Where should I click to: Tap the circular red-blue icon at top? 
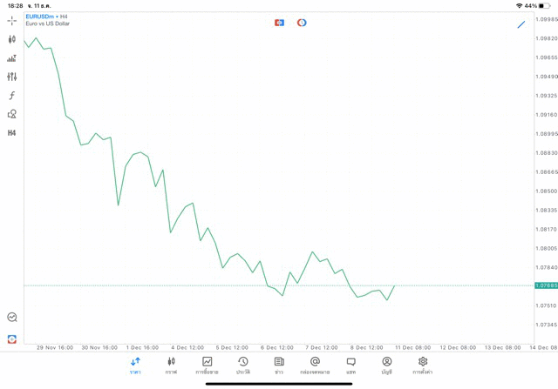(x=302, y=23)
